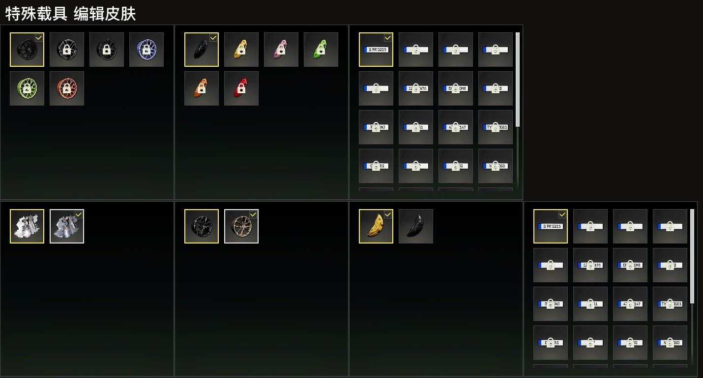This screenshot has width=703, height=378.
Task: Pick the locked pink brake caliper skin
Action: coord(281,50)
